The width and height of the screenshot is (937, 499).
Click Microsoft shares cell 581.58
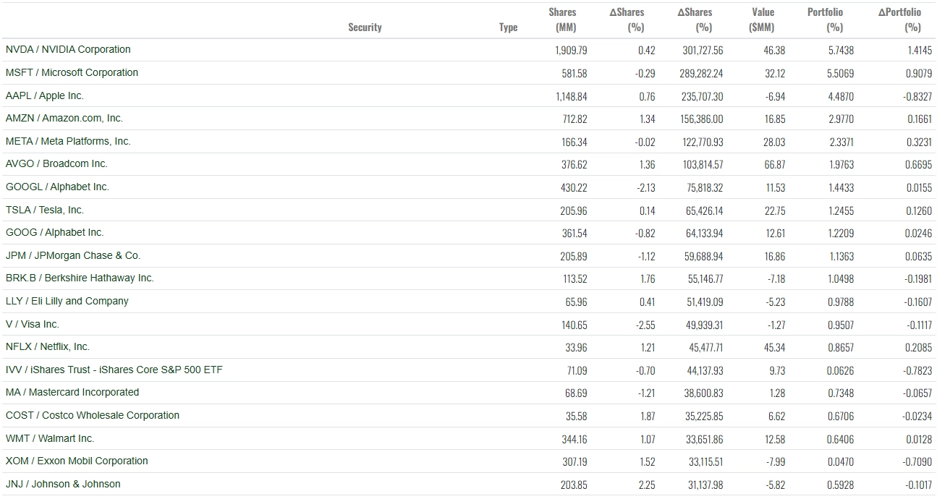click(x=575, y=74)
